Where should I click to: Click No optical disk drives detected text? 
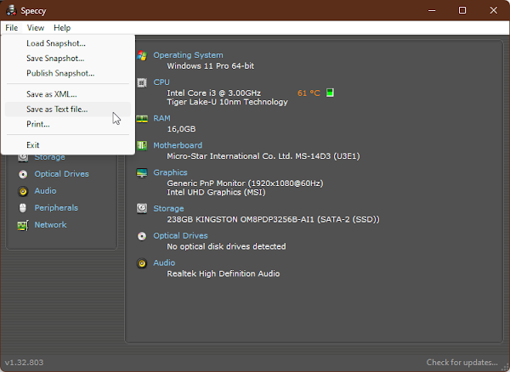[x=226, y=246]
